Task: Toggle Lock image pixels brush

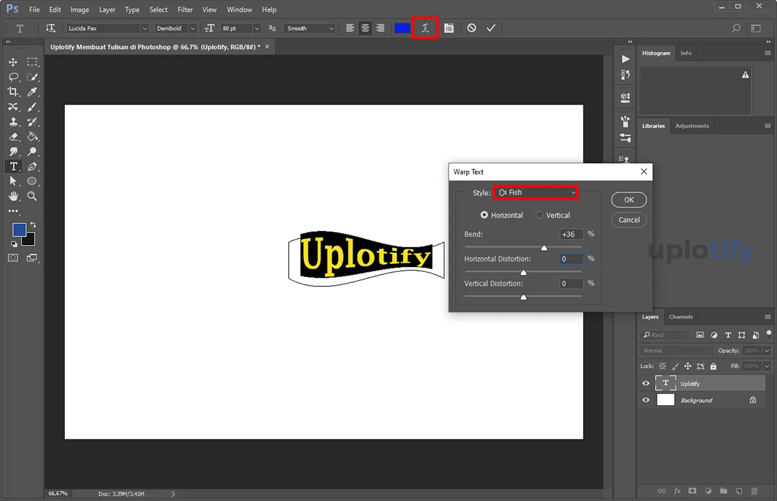Action: pyautogui.click(x=675, y=366)
